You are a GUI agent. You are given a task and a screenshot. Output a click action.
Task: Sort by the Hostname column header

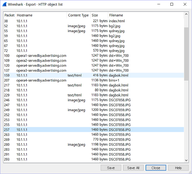pyautogui.click(x=41, y=15)
